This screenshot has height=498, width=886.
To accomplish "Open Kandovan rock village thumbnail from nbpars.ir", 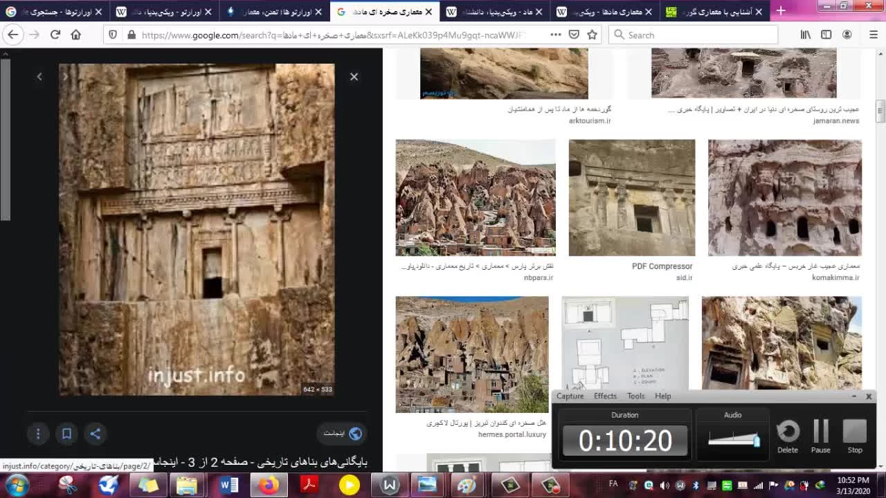I will click(475, 198).
